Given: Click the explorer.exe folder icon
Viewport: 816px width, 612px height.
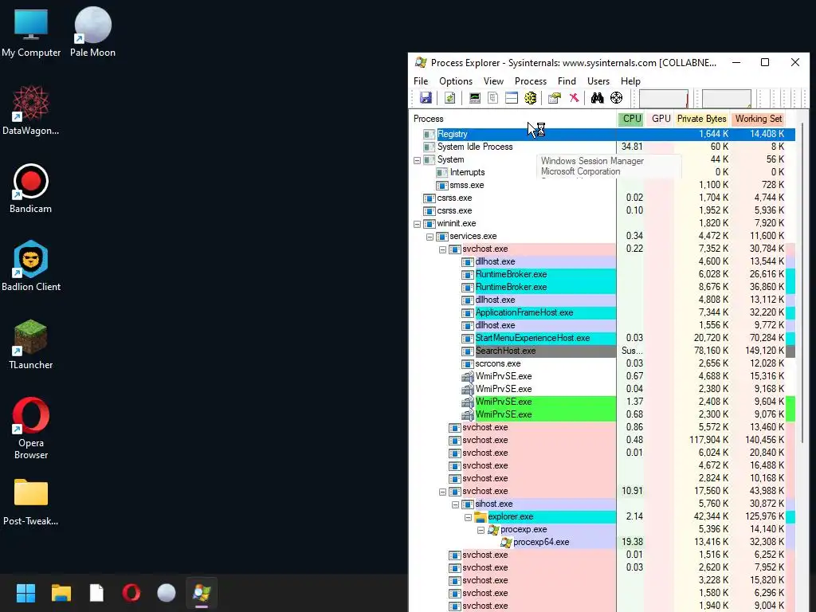Looking at the screenshot, I should pos(481,516).
